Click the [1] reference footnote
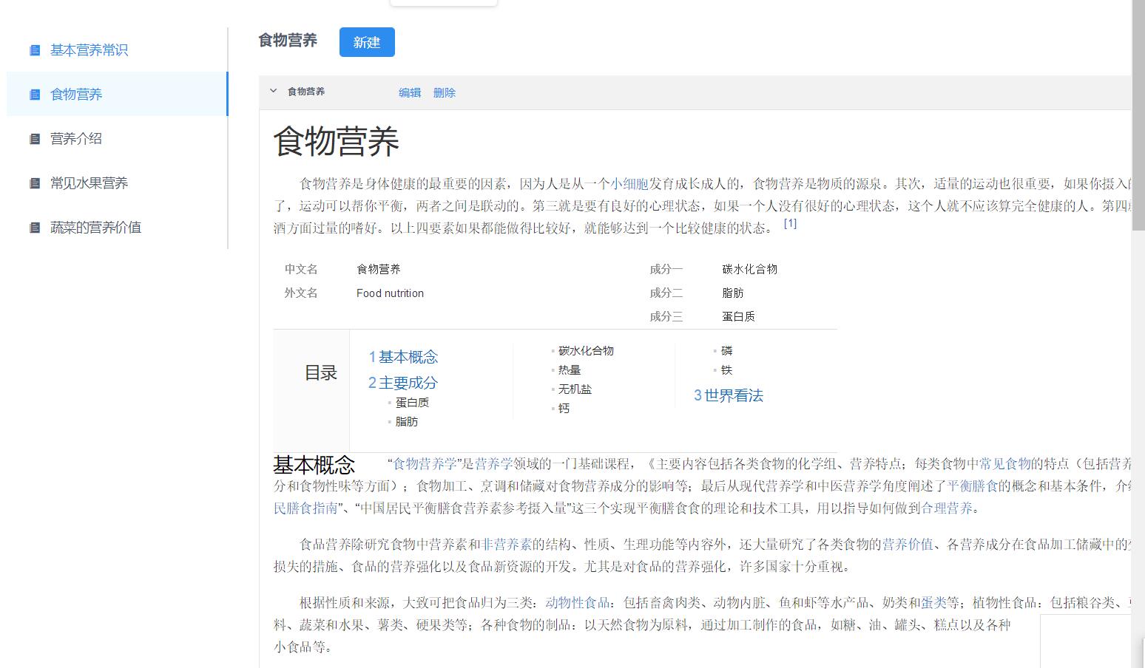The height and width of the screenshot is (668, 1145). tap(790, 223)
